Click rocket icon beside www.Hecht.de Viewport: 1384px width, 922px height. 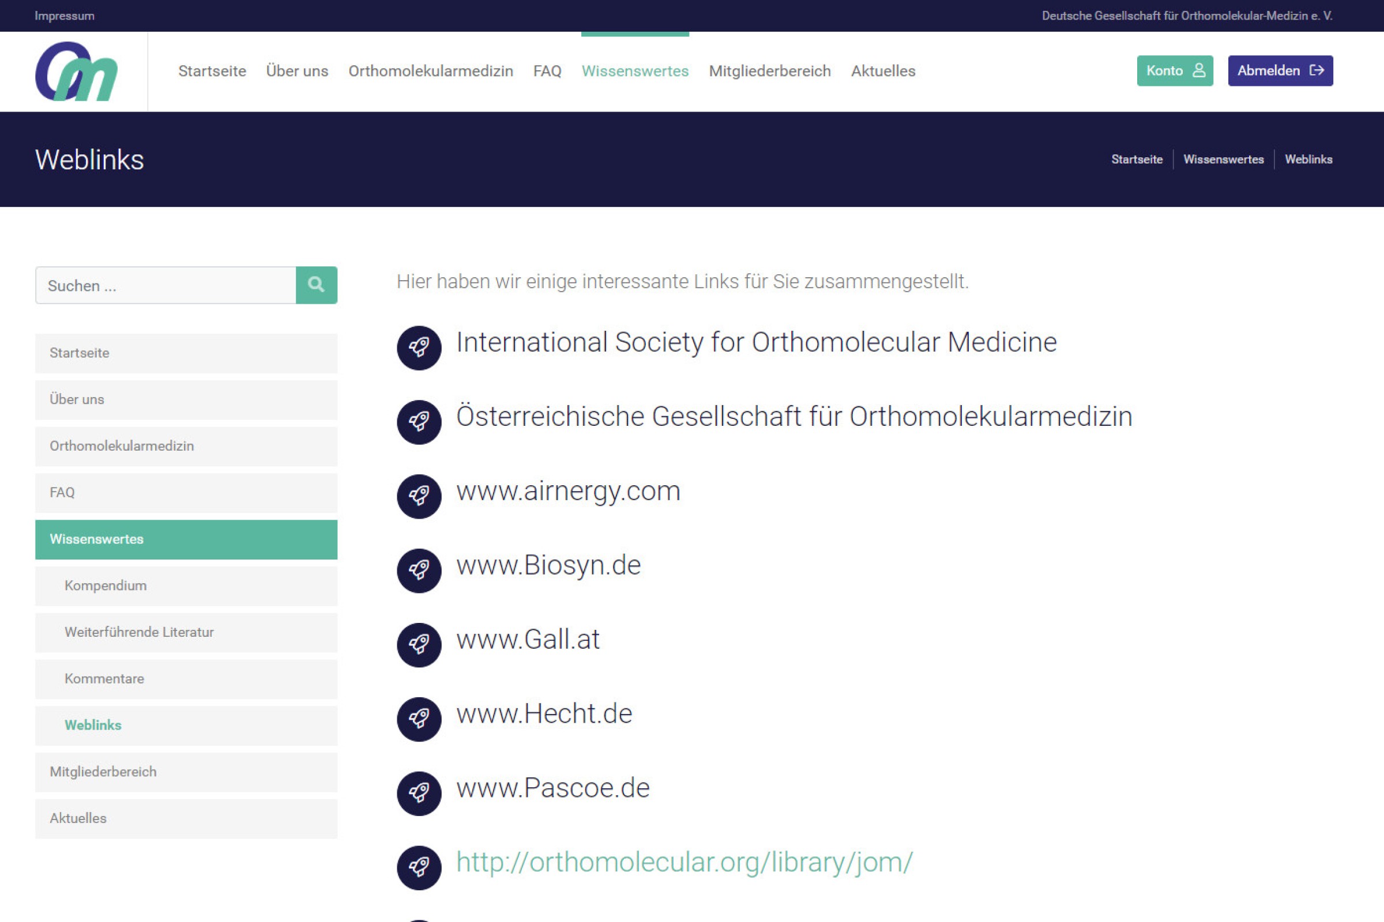(x=419, y=719)
